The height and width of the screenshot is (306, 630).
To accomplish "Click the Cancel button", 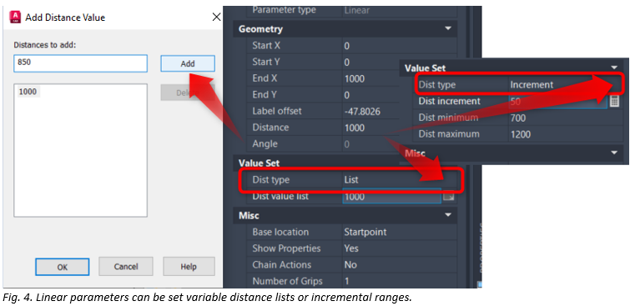I will (126, 267).
